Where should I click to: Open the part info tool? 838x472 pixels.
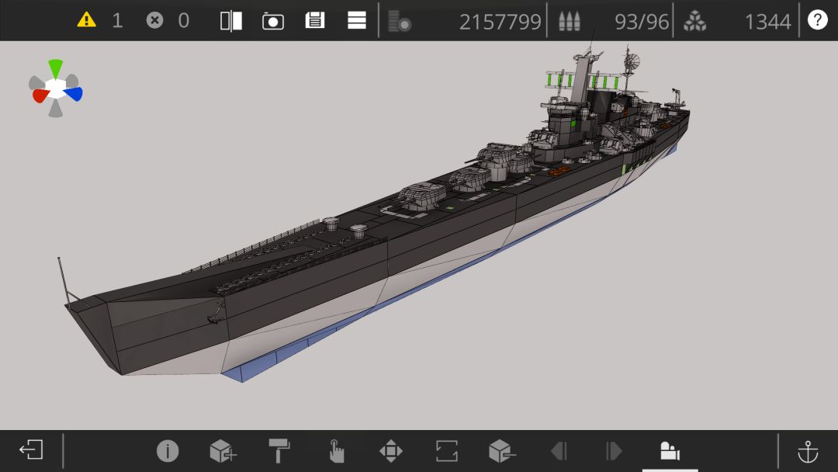tap(168, 450)
